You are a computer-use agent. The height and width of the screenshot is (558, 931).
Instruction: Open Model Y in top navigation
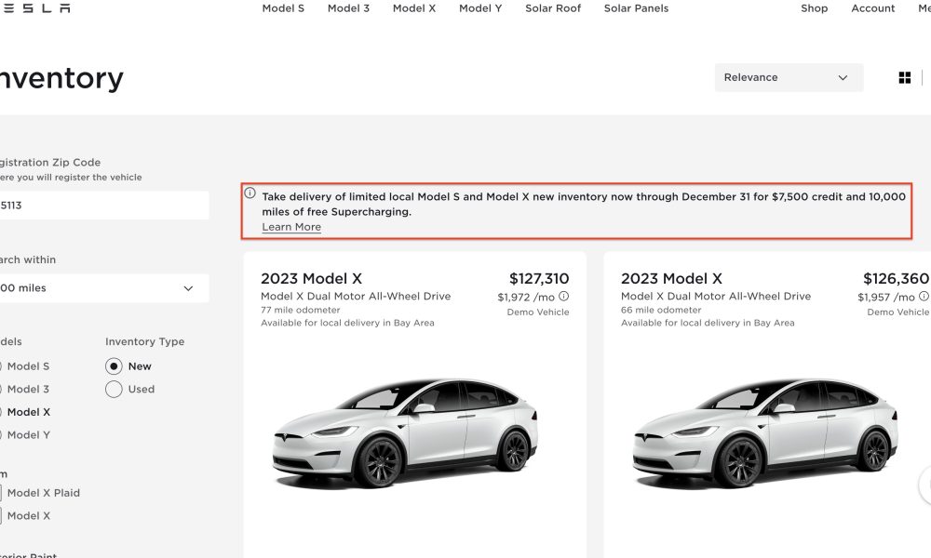(480, 8)
